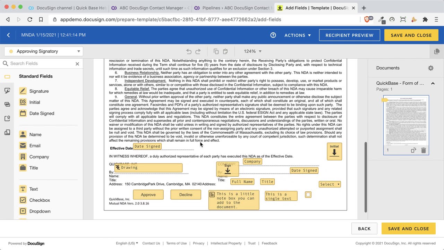The width and height of the screenshot is (444, 250).
Task: Delete page 1 with the trash icon
Action: [x=424, y=150]
